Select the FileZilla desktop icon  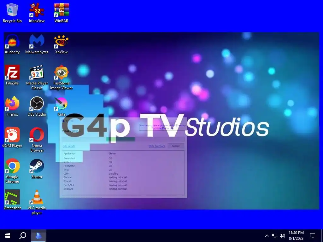12,75
